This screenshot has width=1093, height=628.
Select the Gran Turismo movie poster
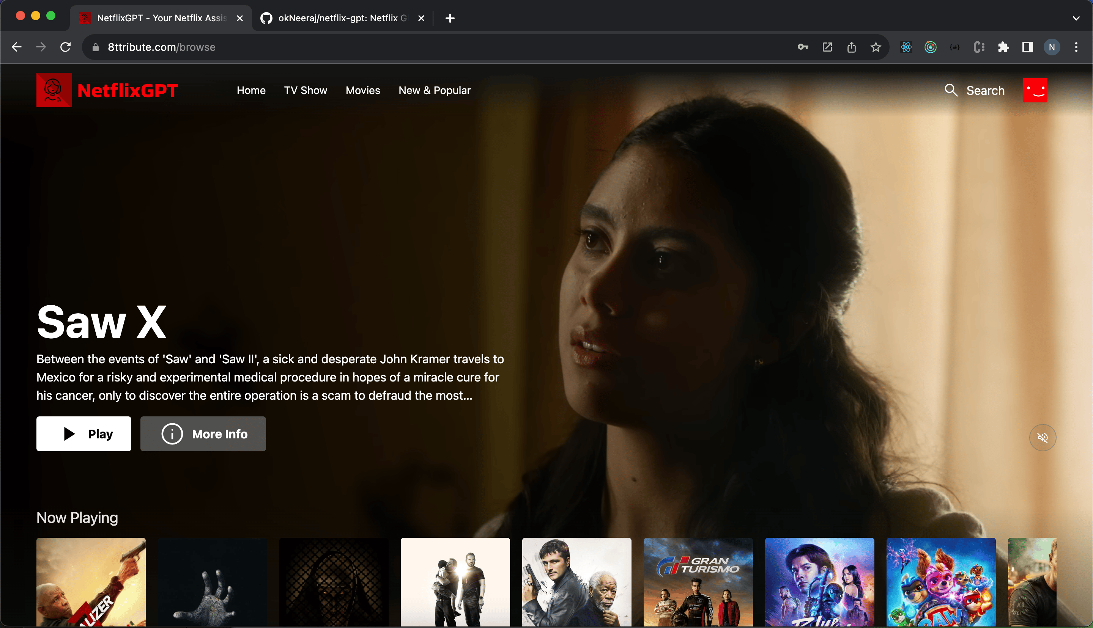(698, 581)
